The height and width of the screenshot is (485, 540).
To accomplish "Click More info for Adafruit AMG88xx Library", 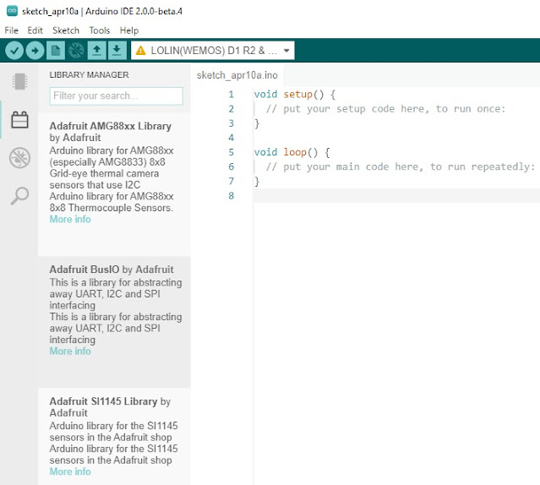I will (70, 220).
